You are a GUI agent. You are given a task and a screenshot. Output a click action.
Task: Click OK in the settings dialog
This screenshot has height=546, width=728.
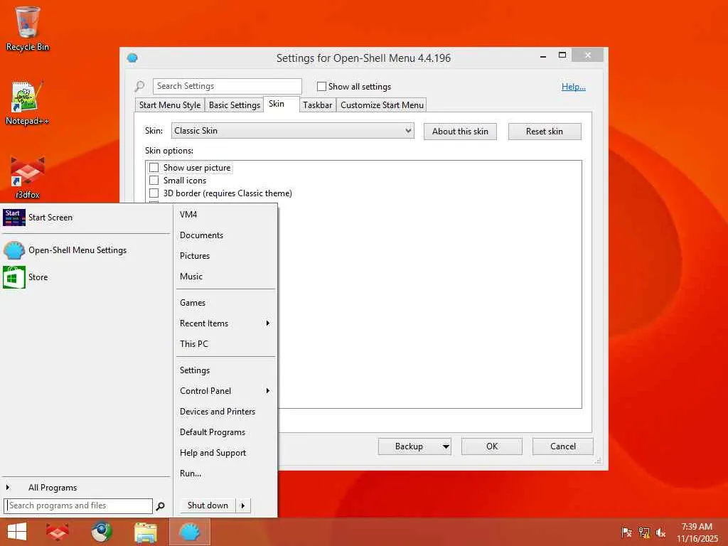point(492,446)
